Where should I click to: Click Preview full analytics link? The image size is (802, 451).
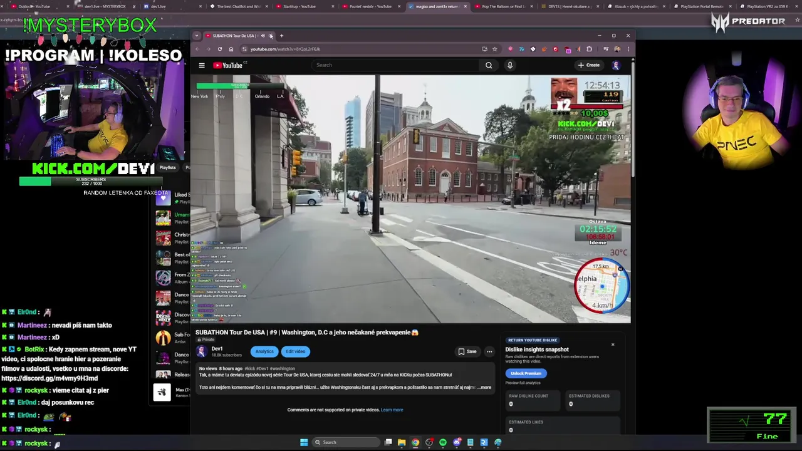523,383
